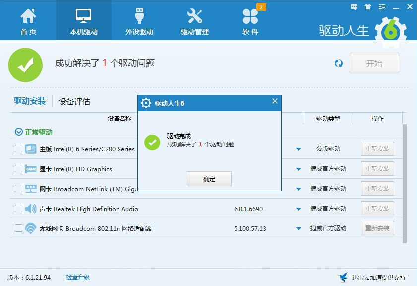The height and width of the screenshot is (286, 417).
Task: Open version dropdown for 显卡 Intel HD Graphics
Action: tap(298, 169)
